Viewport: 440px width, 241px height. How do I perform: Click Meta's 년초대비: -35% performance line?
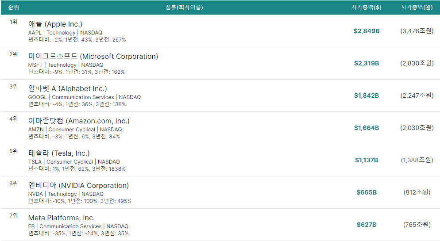pyautogui.click(x=78, y=233)
